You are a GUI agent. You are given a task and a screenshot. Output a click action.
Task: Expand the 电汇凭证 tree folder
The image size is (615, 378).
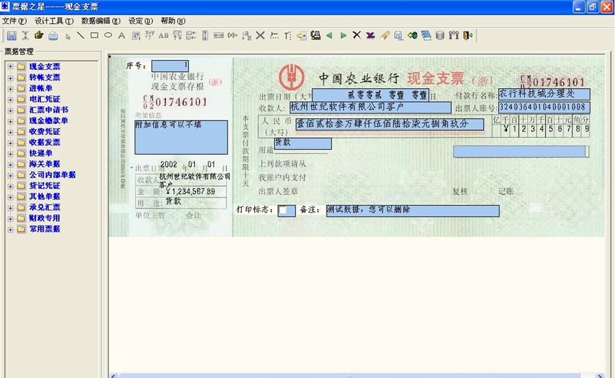point(10,99)
